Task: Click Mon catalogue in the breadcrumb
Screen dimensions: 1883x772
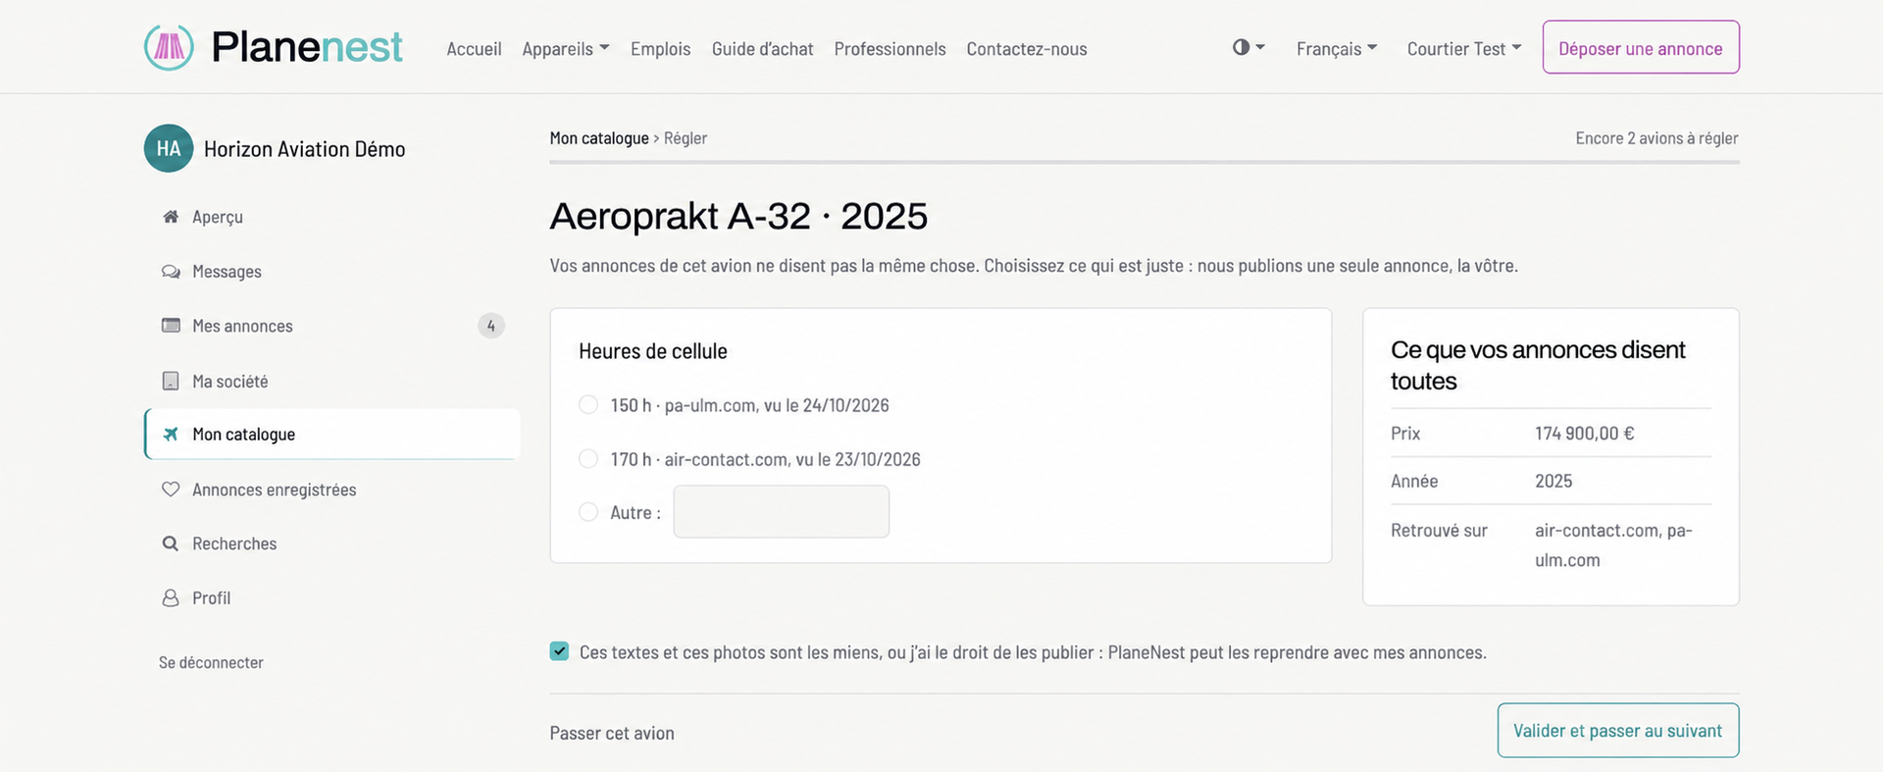Action: 599,138
